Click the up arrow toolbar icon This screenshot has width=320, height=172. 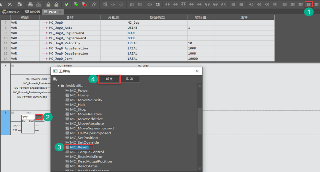coord(113,4)
